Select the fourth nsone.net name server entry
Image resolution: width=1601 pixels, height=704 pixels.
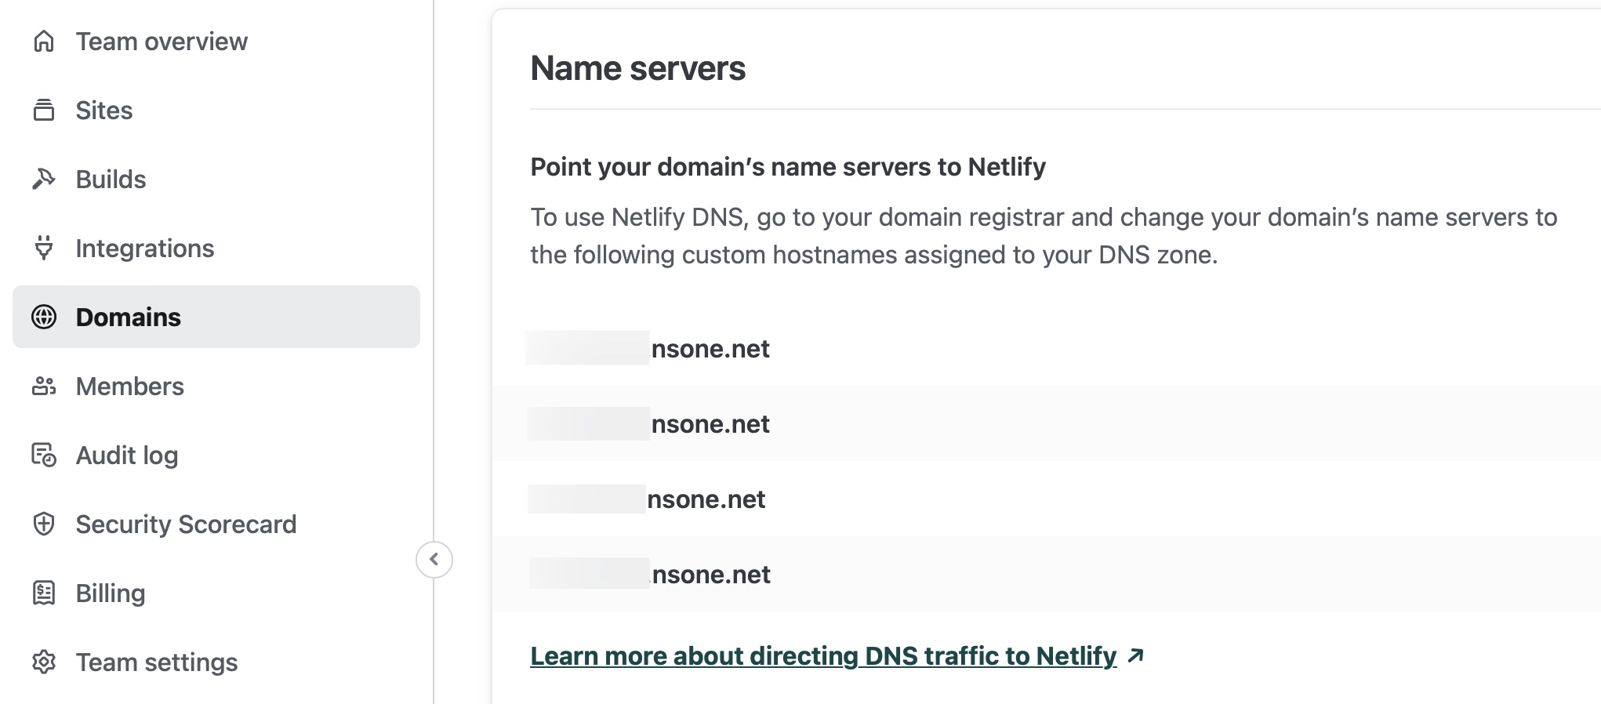pos(710,575)
